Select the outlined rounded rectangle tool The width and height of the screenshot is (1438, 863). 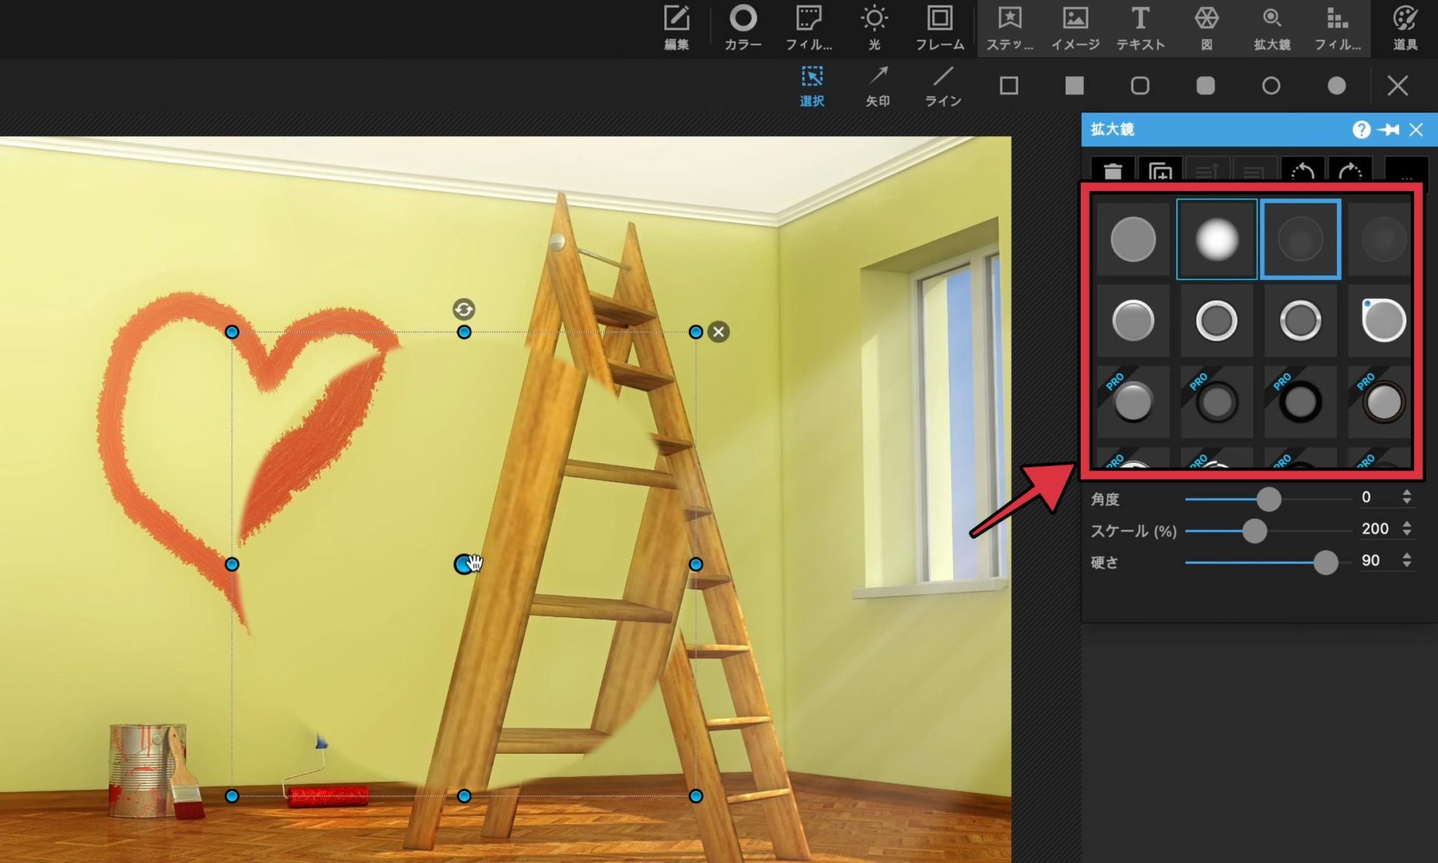coord(1140,85)
